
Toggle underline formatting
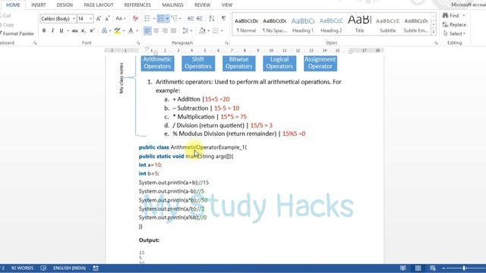(x=62, y=30)
